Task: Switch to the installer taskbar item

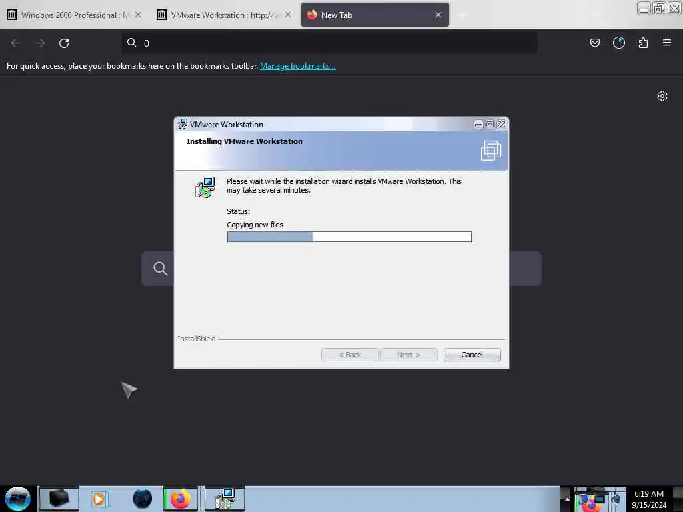Action: coord(225,499)
